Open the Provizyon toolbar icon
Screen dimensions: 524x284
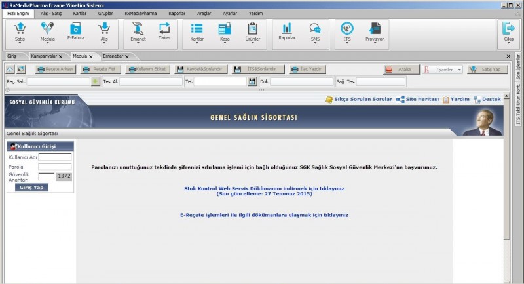click(x=374, y=31)
